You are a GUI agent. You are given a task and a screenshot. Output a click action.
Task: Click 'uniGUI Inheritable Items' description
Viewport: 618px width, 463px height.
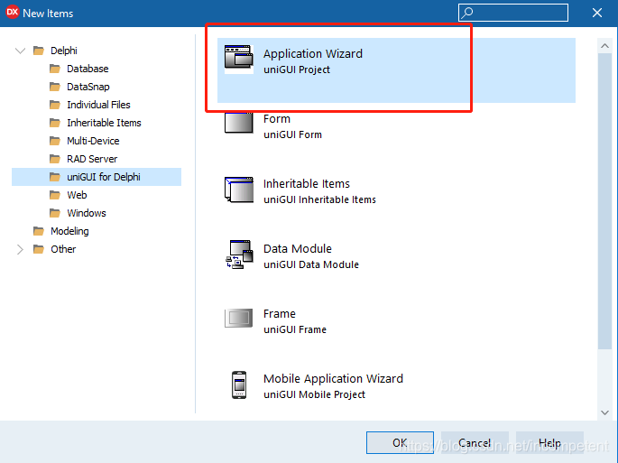[x=319, y=199]
